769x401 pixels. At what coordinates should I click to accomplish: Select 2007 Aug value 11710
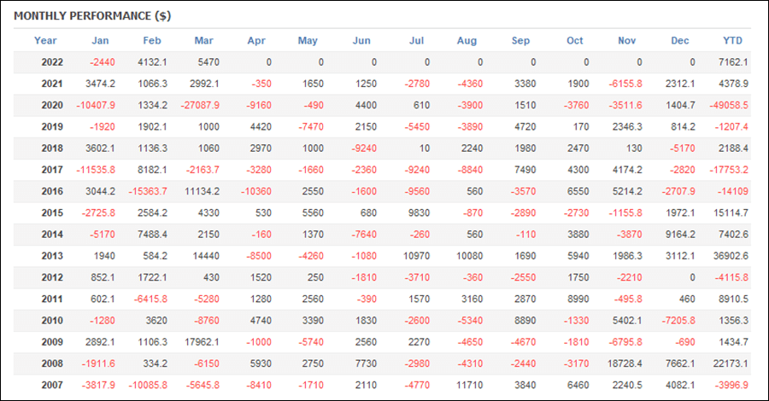click(x=469, y=386)
